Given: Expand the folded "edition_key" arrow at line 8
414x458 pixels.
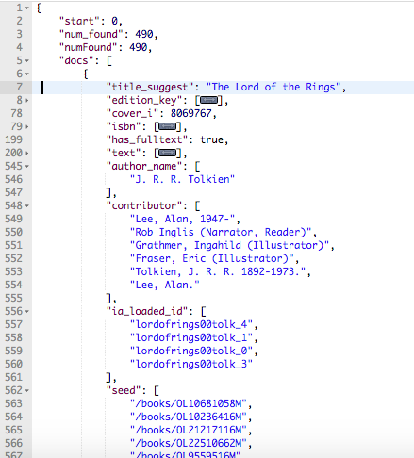Looking at the screenshot, I should pos(27,100).
